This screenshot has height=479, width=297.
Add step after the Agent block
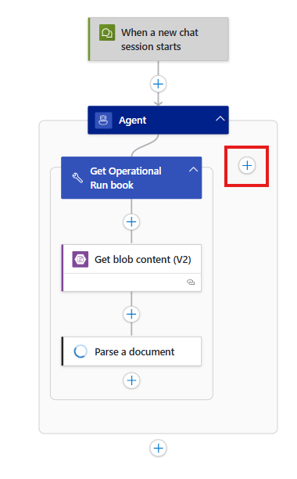pyautogui.click(x=158, y=448)
